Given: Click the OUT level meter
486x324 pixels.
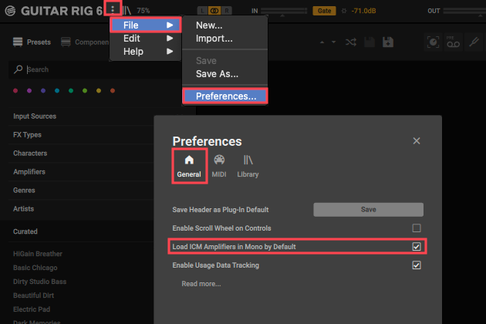Looking at the screenshot, I should point(464,11).
